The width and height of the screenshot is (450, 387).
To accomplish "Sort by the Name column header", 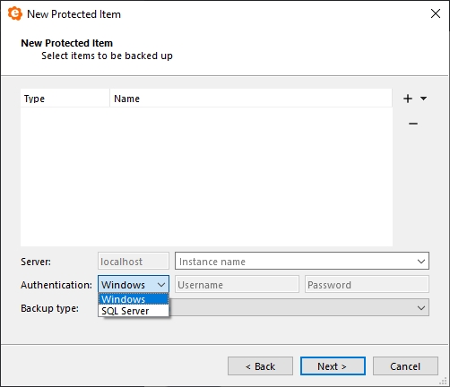I will coord(251,99).
